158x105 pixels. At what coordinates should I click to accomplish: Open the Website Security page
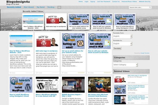[145, 2]
